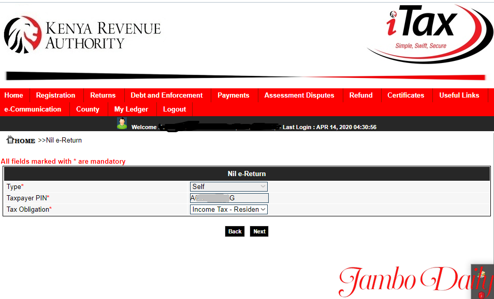This screenshot has height=299, width=494.
Task: Click the widget icon at bottom right corner
Action: click(482, 281)
